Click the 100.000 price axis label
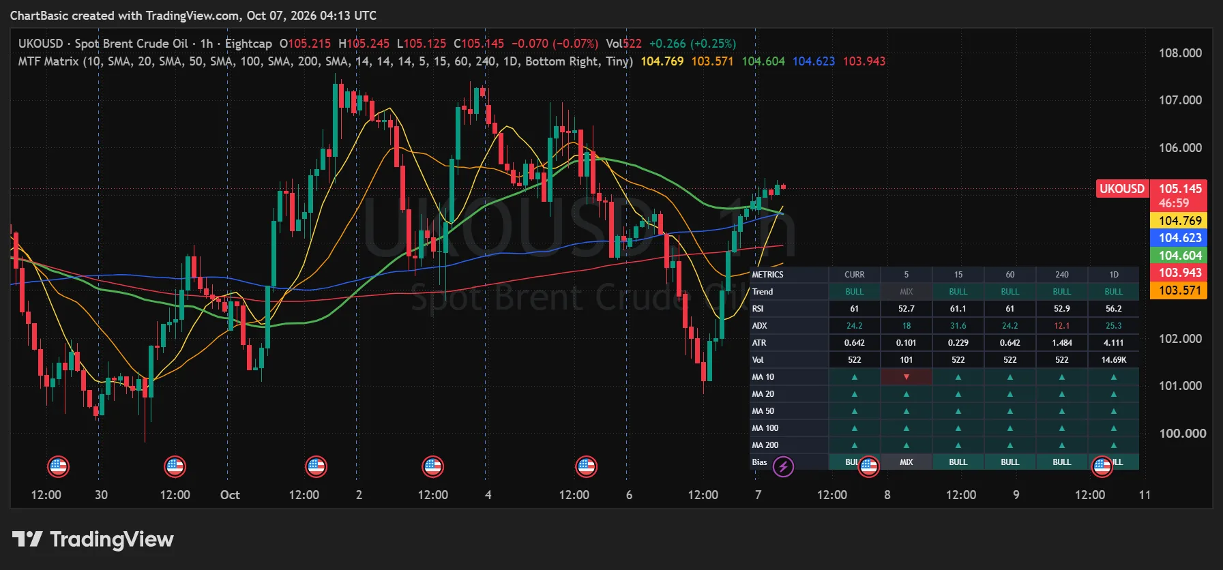The height and width of the screenshot is (570, 1223). click(1182, 434)
